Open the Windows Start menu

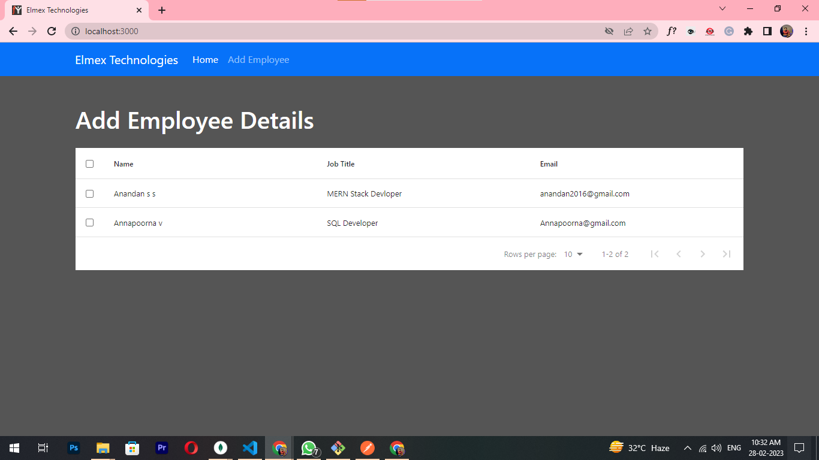point(14,448)
